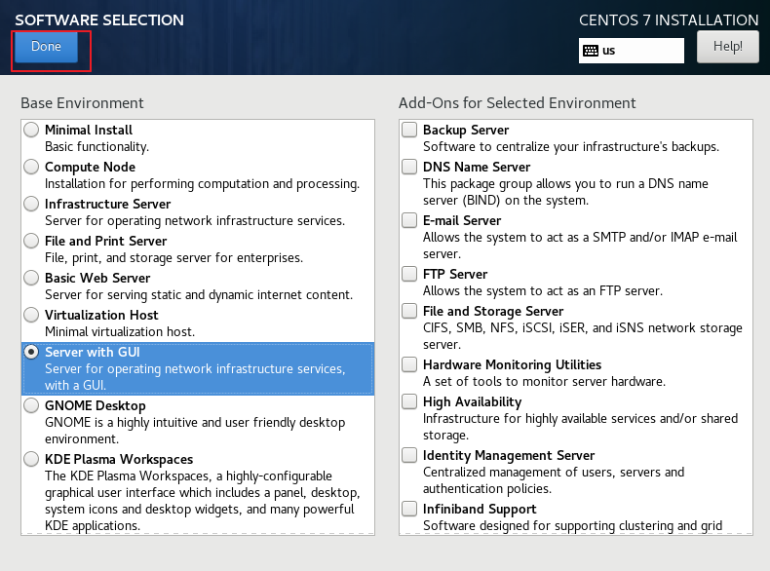This screenshot has width=770, height=571.
Task: Pick File and Print Server environment
Action: (x=31, y=241)
